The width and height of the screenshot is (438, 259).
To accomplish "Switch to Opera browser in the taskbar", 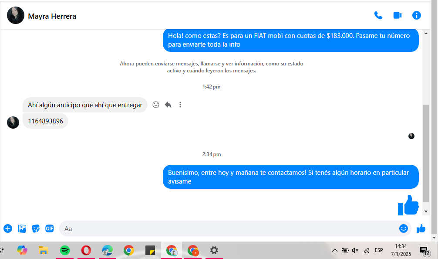I will pos(86,250).
